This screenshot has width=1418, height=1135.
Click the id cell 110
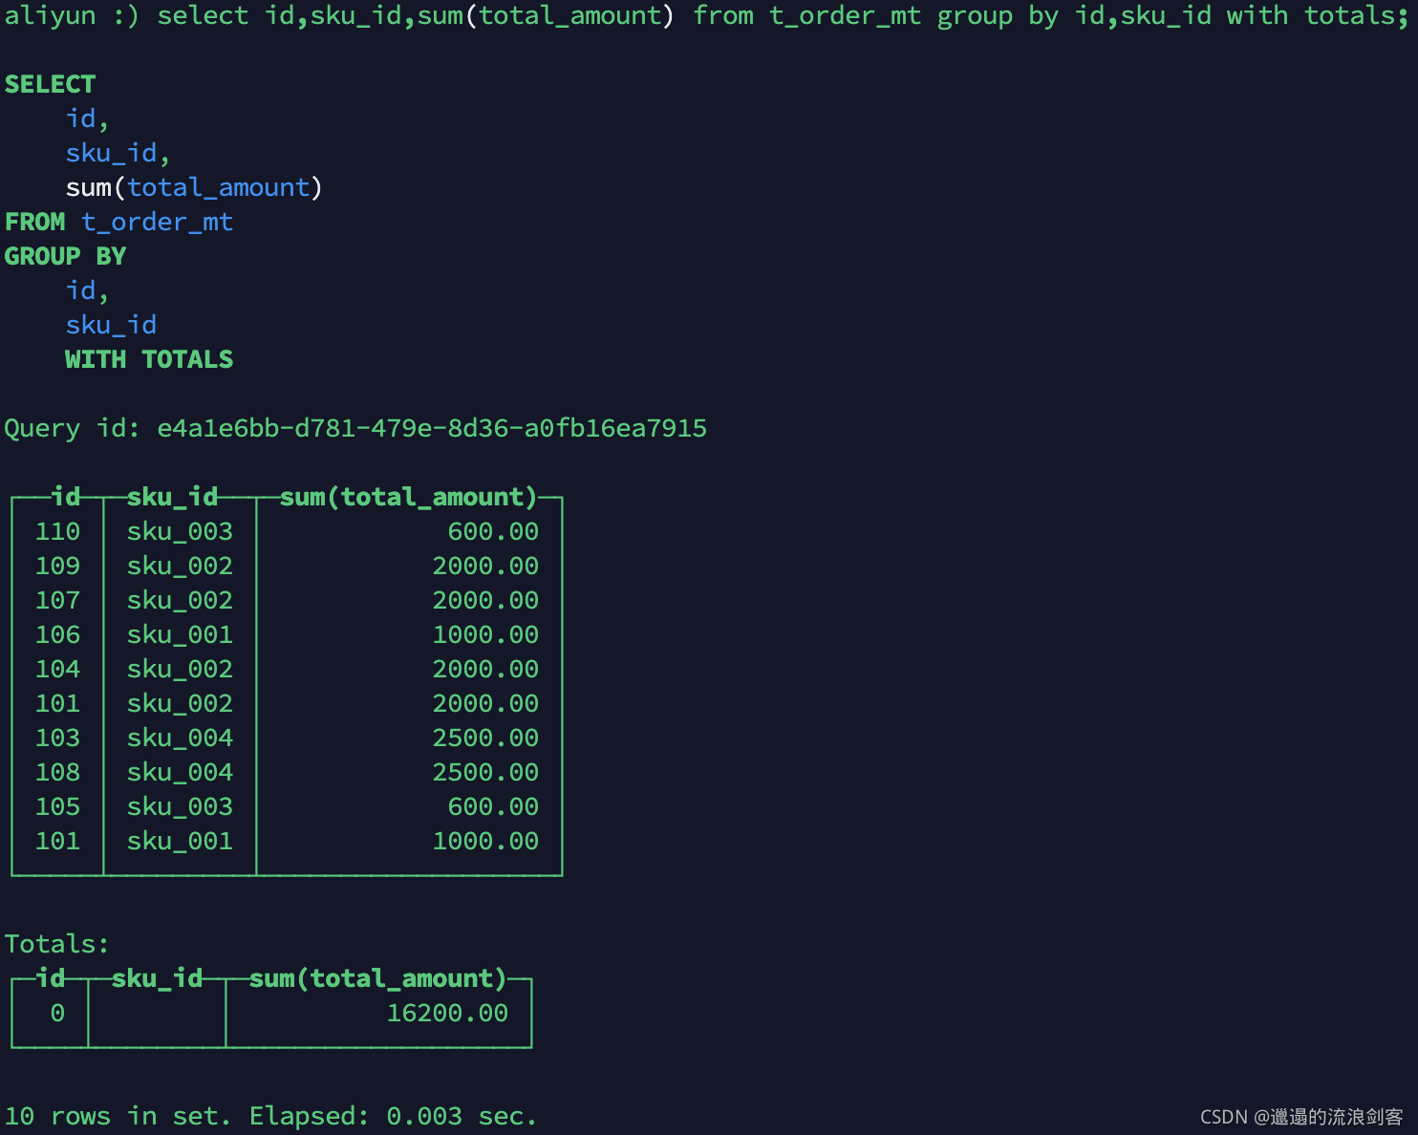click(x=57, y=531)
